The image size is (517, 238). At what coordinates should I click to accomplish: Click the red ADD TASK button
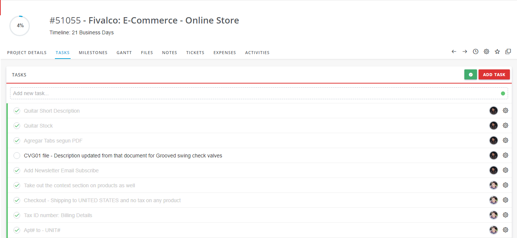(494, 75)
